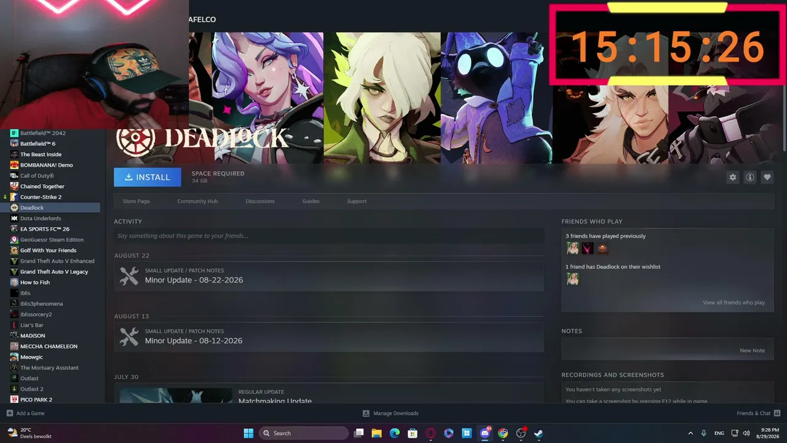
Task: Click the Golf With Your Friends icon
Action: click(15, 250)
